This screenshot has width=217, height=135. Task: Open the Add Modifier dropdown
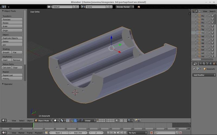coord(204,75)
